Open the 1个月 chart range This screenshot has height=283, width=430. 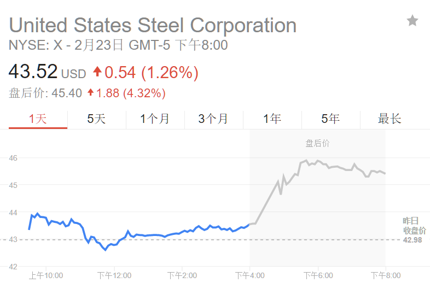(155, 119)
